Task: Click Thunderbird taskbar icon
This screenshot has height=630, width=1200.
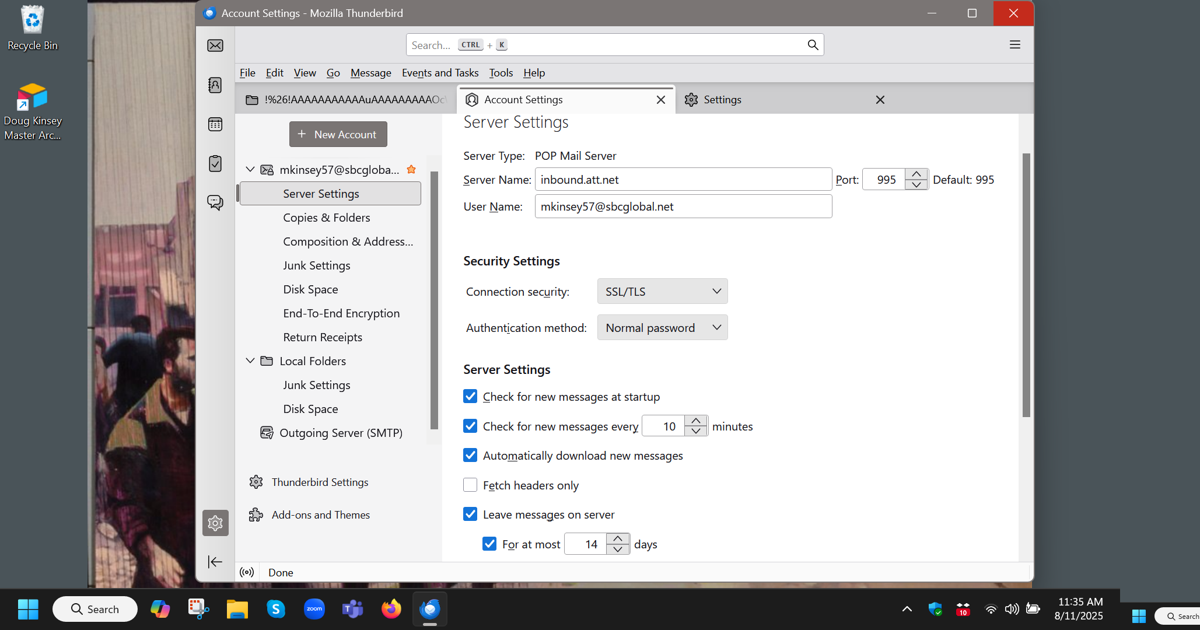Action: tap(430, 609)
